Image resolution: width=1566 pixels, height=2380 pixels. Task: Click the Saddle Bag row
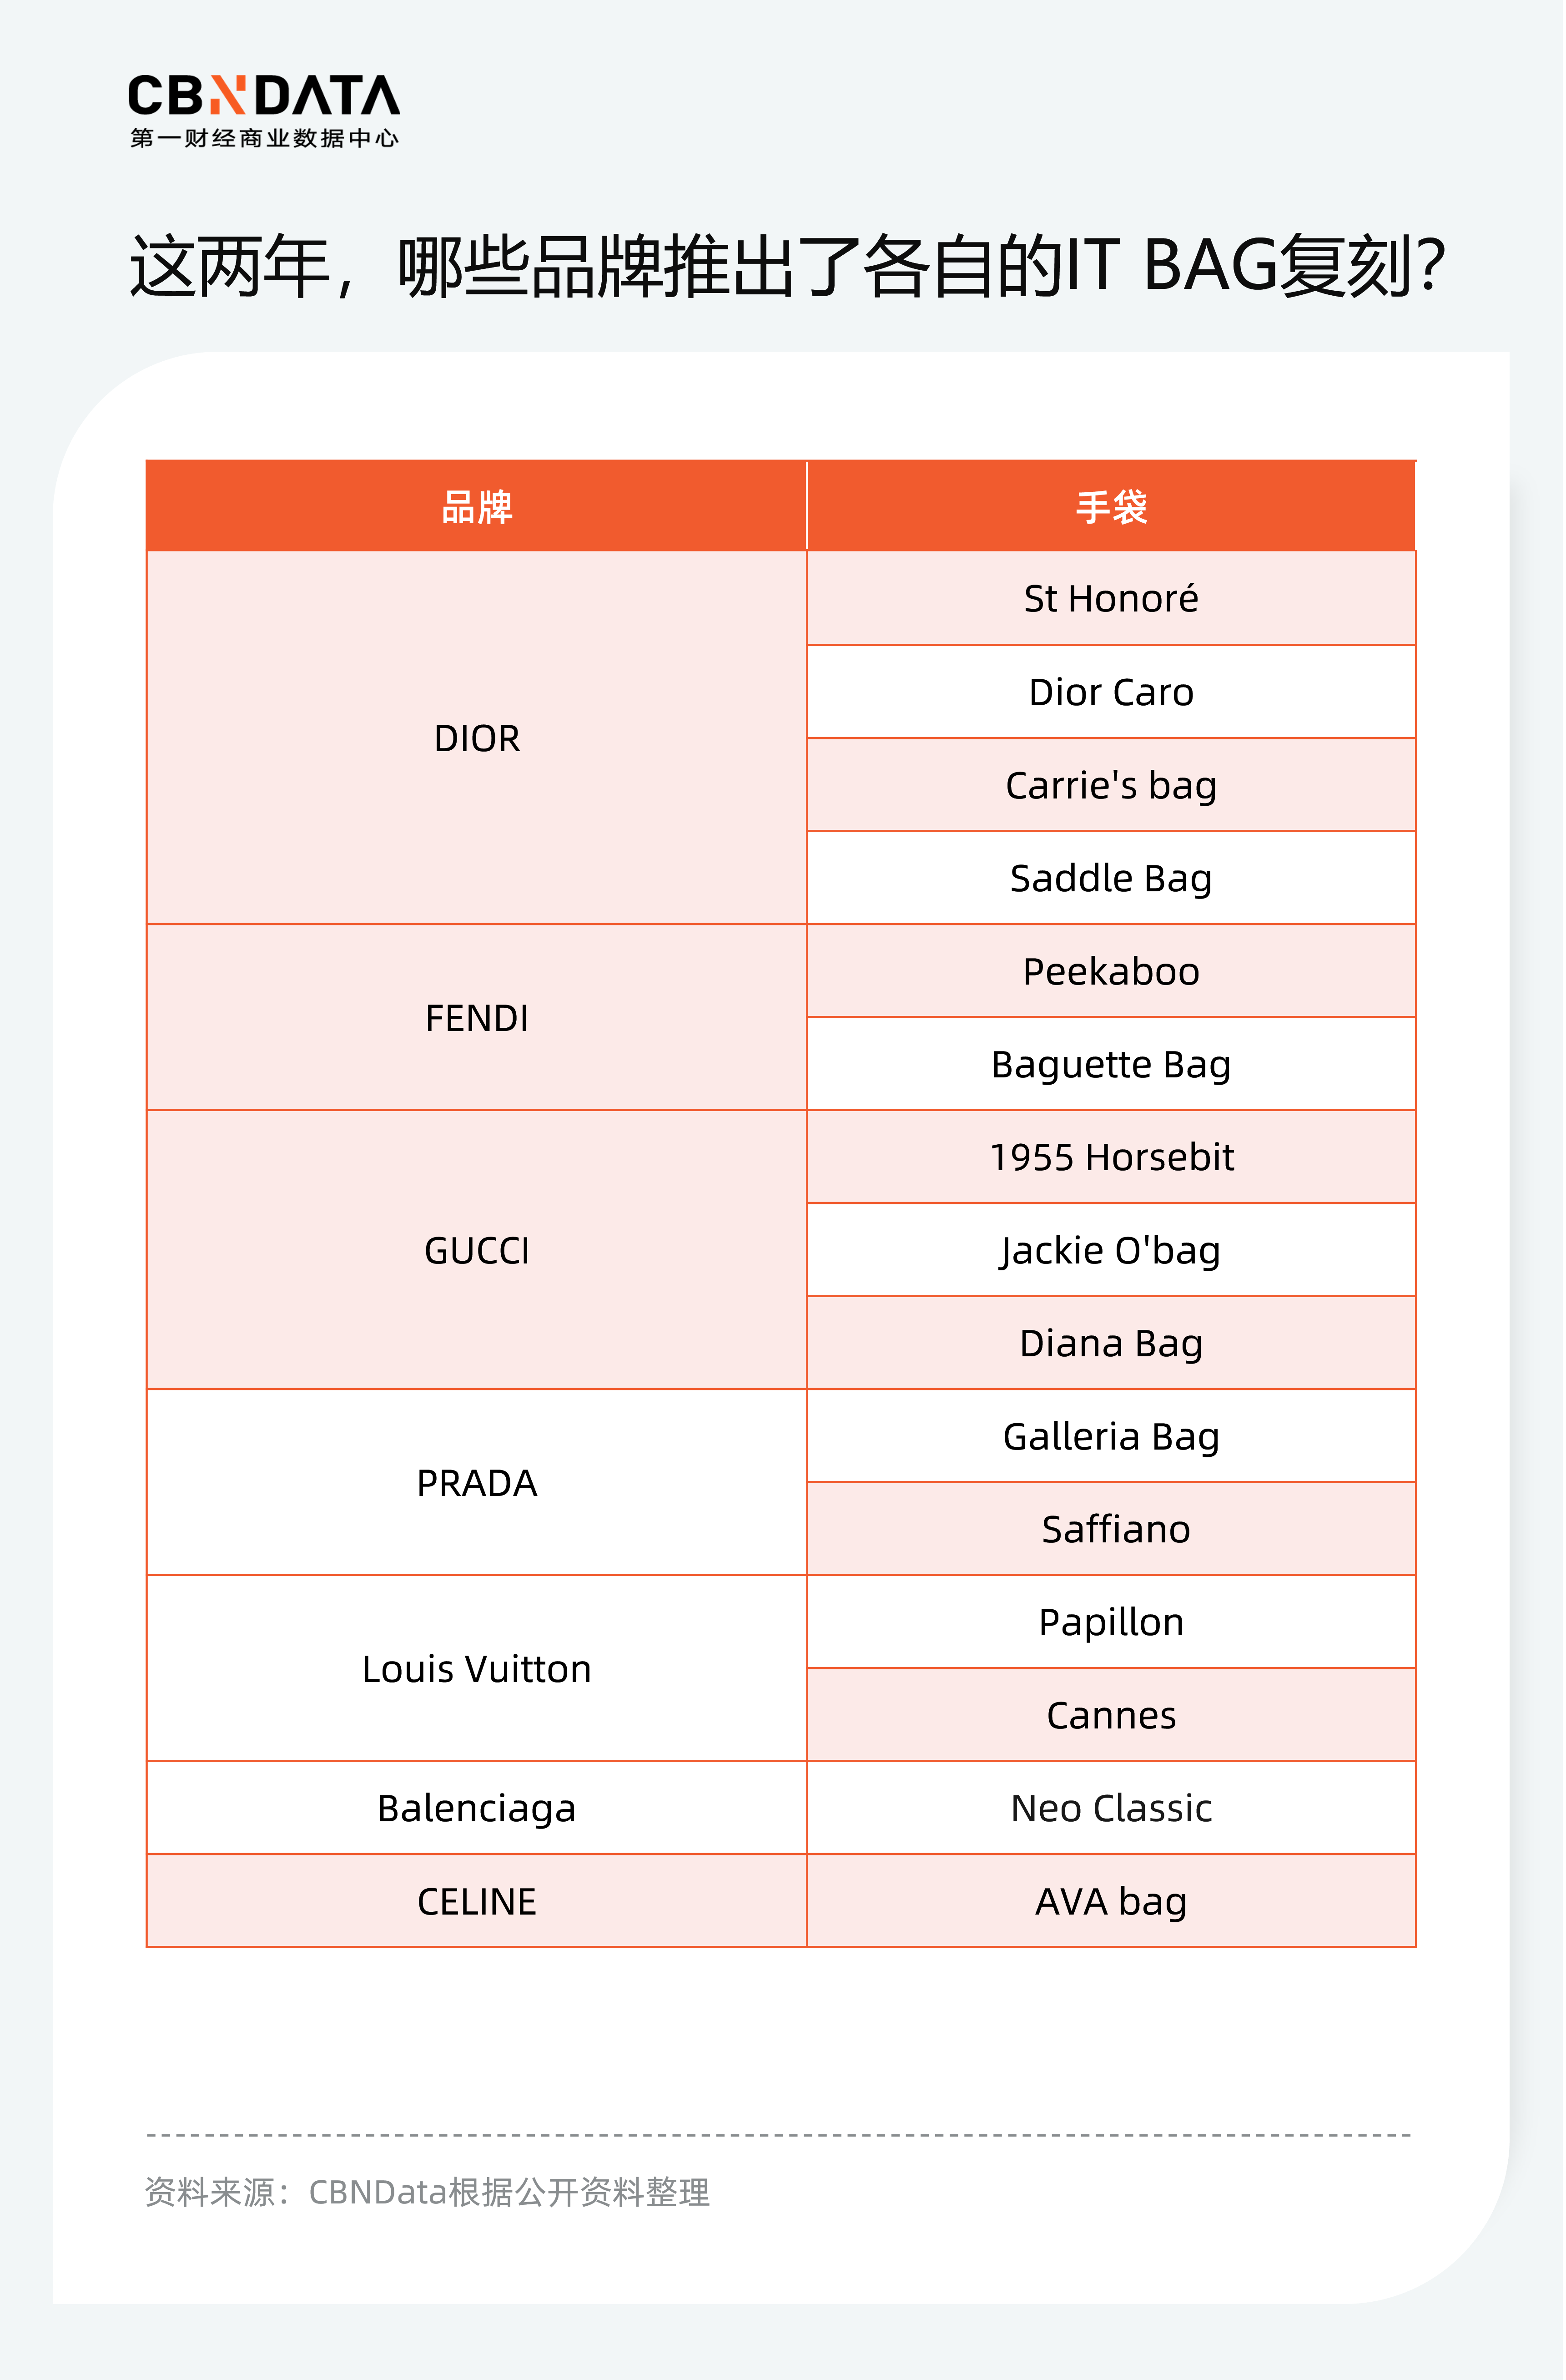(x=1111, y=878)
